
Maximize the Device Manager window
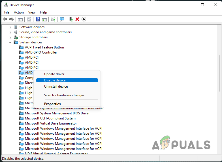point(202,5)
